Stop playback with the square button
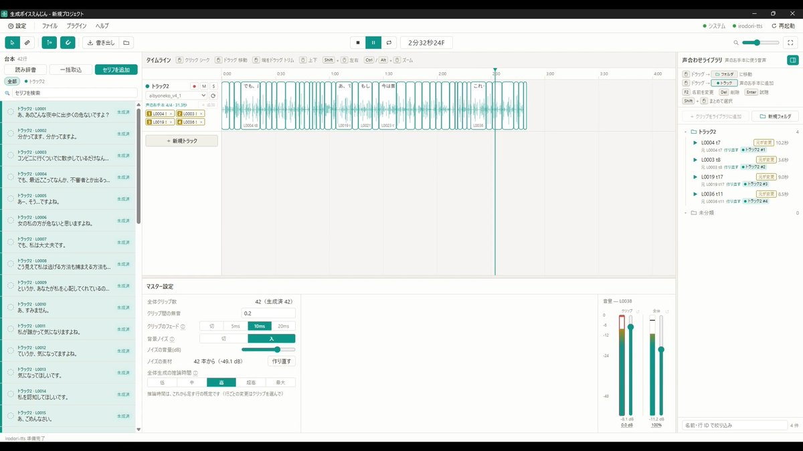The height and width of the screenshot is (451, 803). pos(358,43)
